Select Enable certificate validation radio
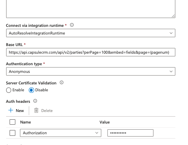Viewport: 188px width, 145px height. (8, 90)
